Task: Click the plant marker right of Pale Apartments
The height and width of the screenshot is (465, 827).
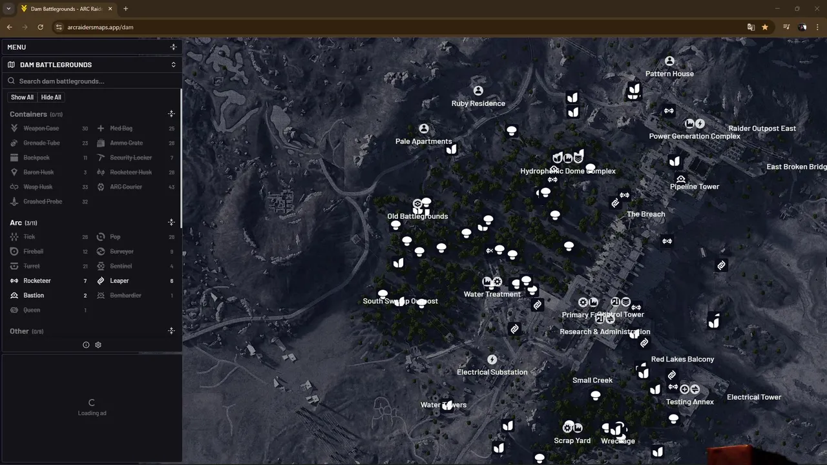Action: [452, 150]
